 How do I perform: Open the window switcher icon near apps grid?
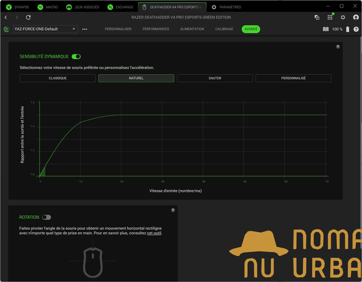tap(317, 18)
